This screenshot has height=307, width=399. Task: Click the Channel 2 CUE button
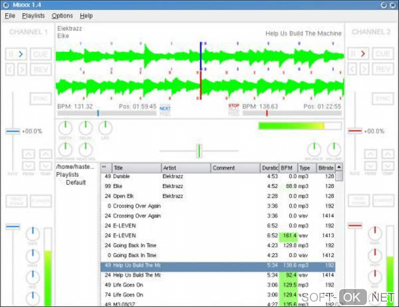pos(383,54)
